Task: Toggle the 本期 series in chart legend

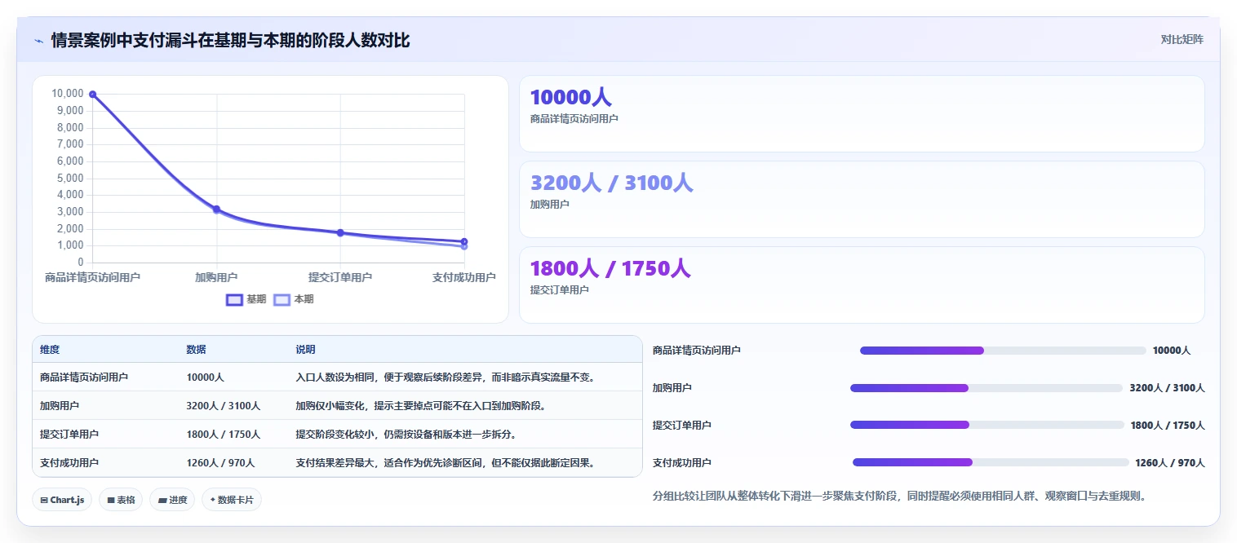Action: tap(294, 299)
